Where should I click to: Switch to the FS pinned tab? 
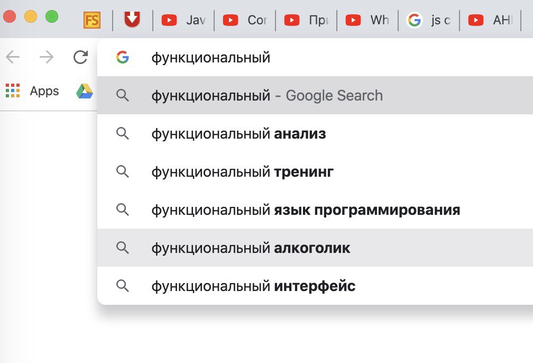92,20
